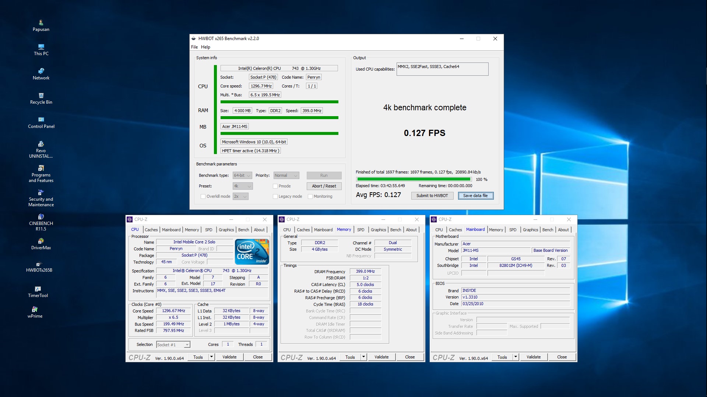This screenshot has height=397, width=707.
Task: Click Close button in CPU-Z memory window
Action: click(410, 357)
